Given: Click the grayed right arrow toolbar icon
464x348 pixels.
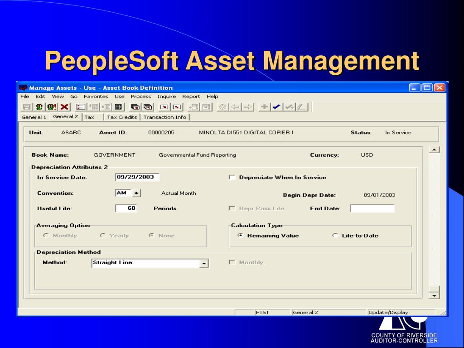Looking at the screenshot, I should coord(248,107).
